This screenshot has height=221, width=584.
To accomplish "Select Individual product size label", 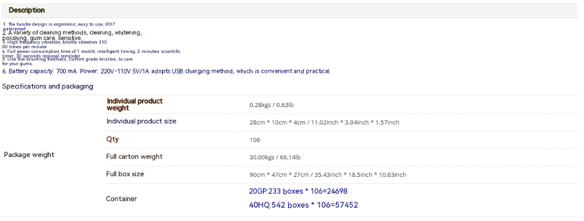I will [x=142, y=122].
